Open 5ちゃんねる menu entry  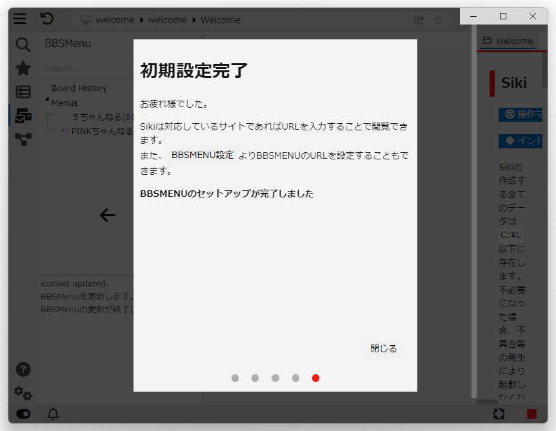click(103, 117)
